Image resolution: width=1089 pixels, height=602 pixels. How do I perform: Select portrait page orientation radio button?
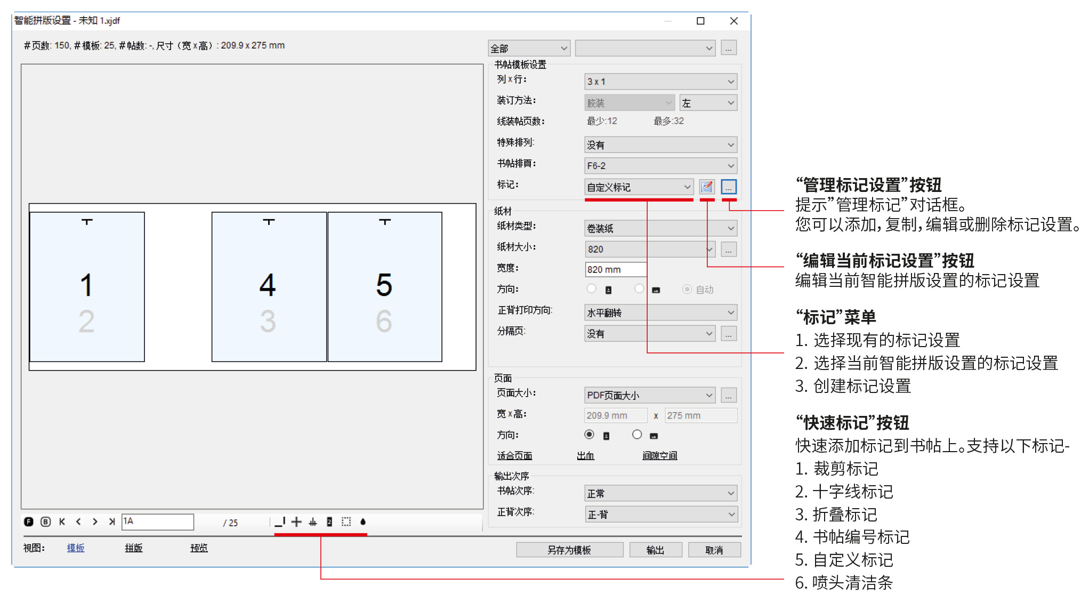point(589,435)
